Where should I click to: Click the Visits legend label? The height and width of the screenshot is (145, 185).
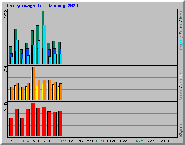pos(181,79)
